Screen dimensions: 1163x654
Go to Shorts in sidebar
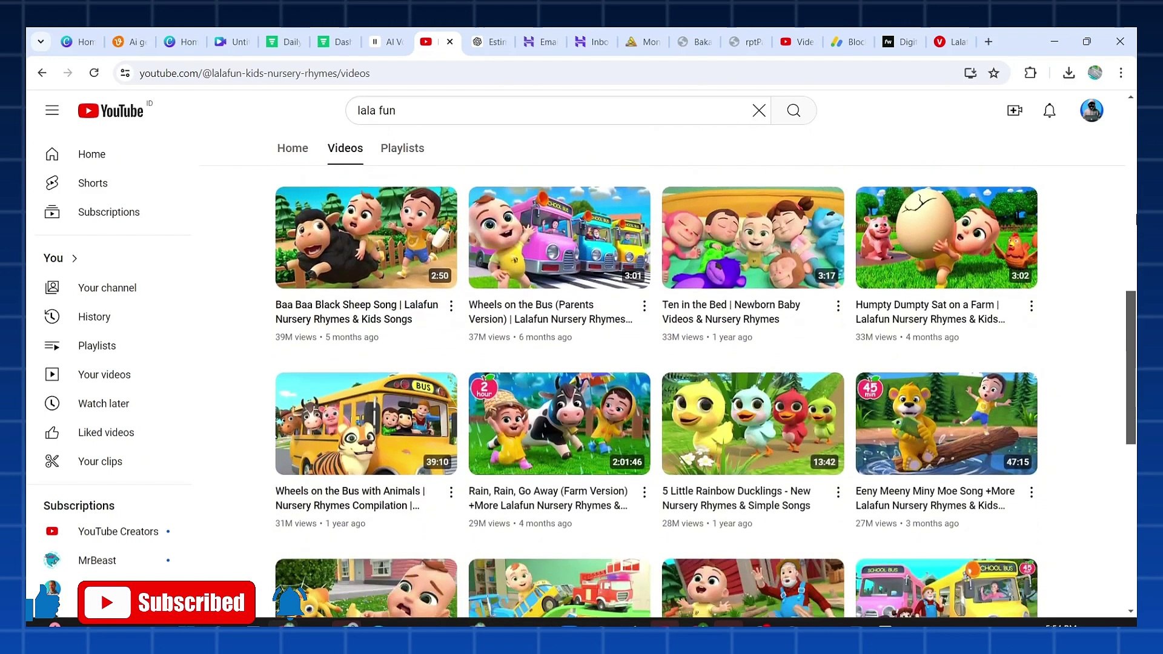point(92,183)
